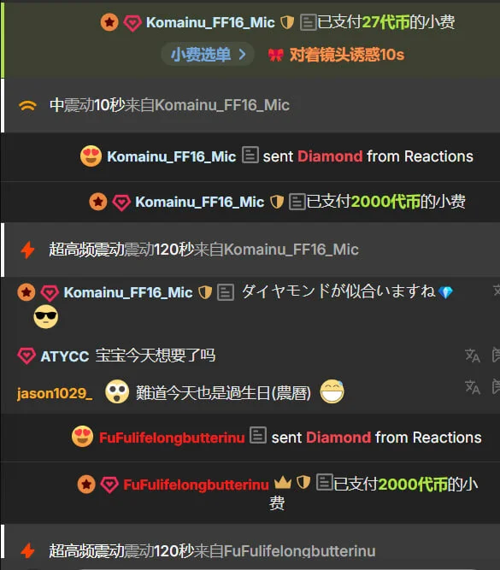Click the translate icon beside ATYCC's message
This screenshot has height=570, width=500.
pos(473,356)
